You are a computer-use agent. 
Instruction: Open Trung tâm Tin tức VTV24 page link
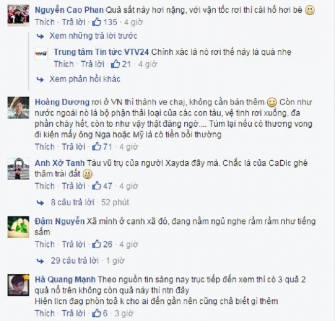[x=101, y=52]
